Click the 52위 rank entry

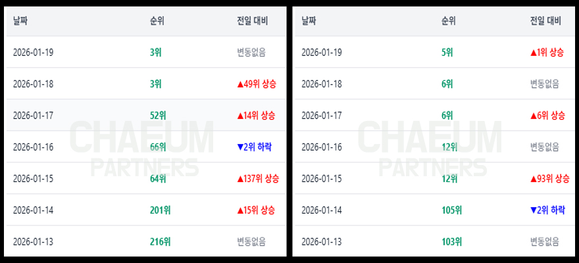point(158,115)
